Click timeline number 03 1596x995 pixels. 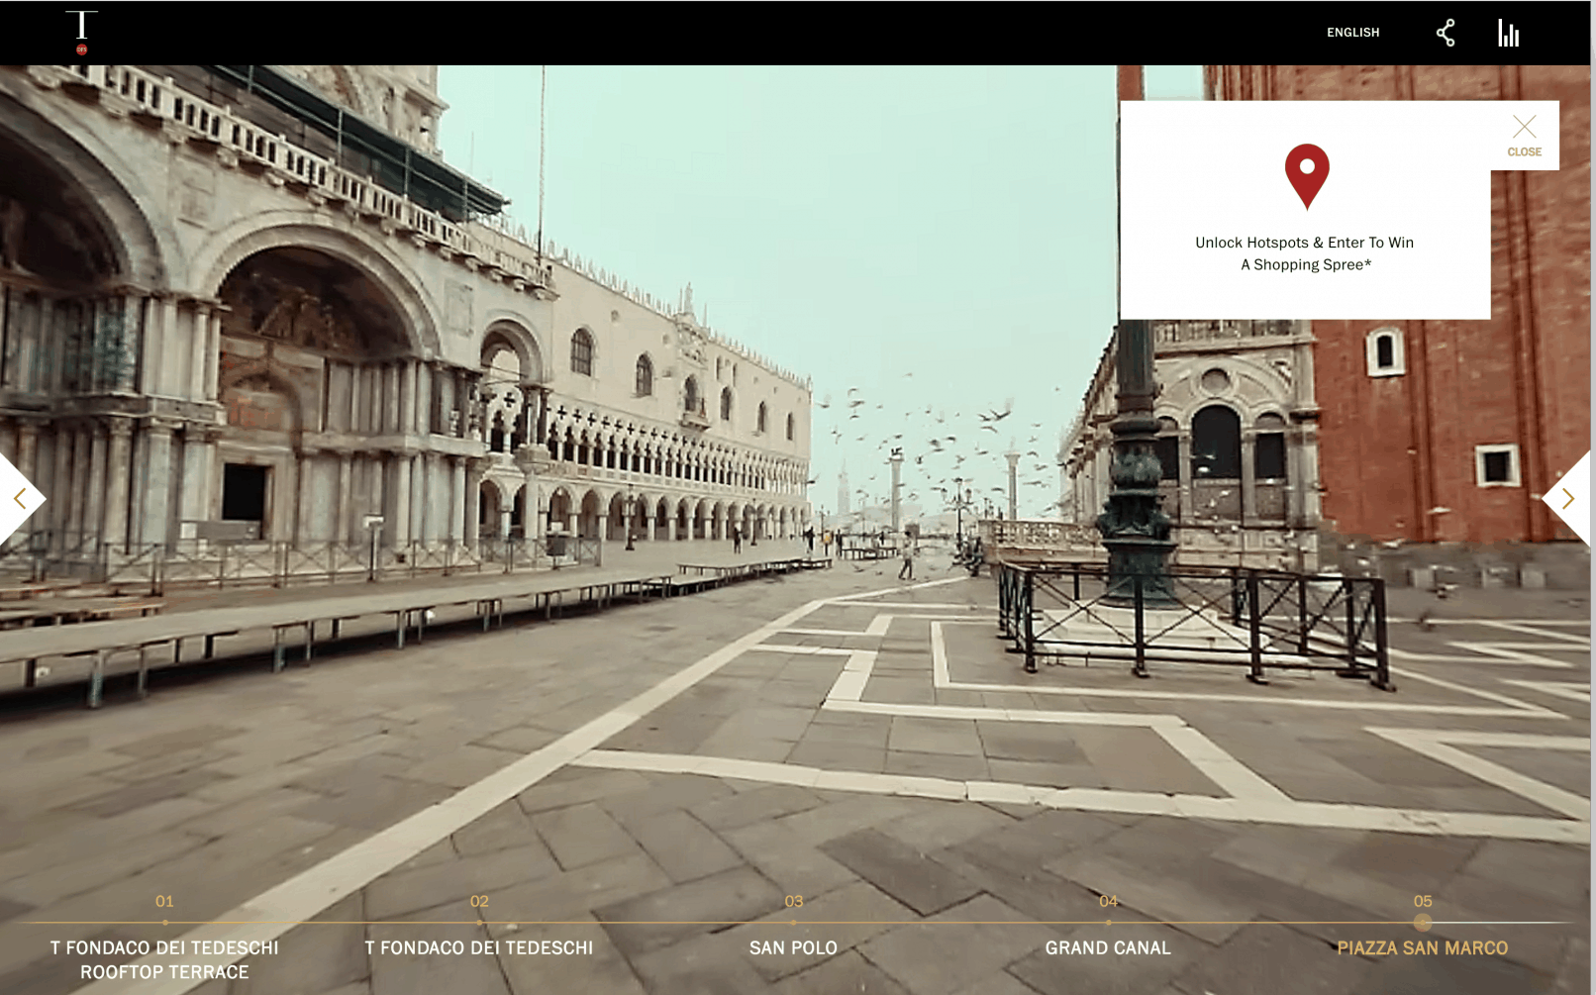[x=793, y=901]
